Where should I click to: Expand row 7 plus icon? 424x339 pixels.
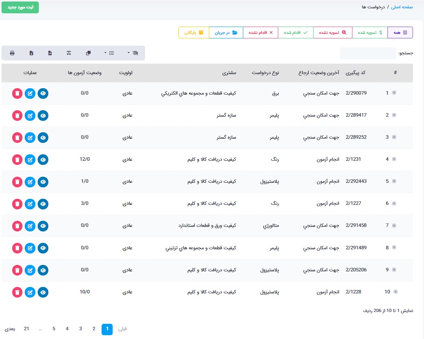coord(394,225)
